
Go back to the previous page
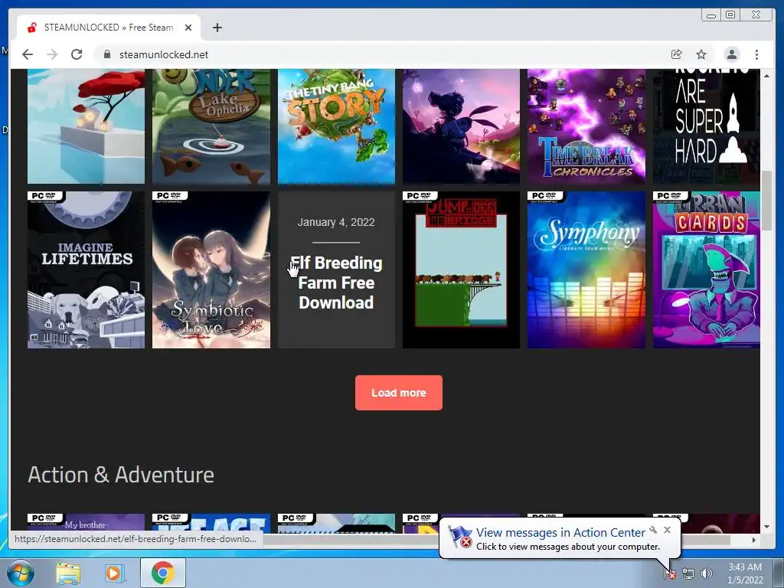[x=28, y=54]
